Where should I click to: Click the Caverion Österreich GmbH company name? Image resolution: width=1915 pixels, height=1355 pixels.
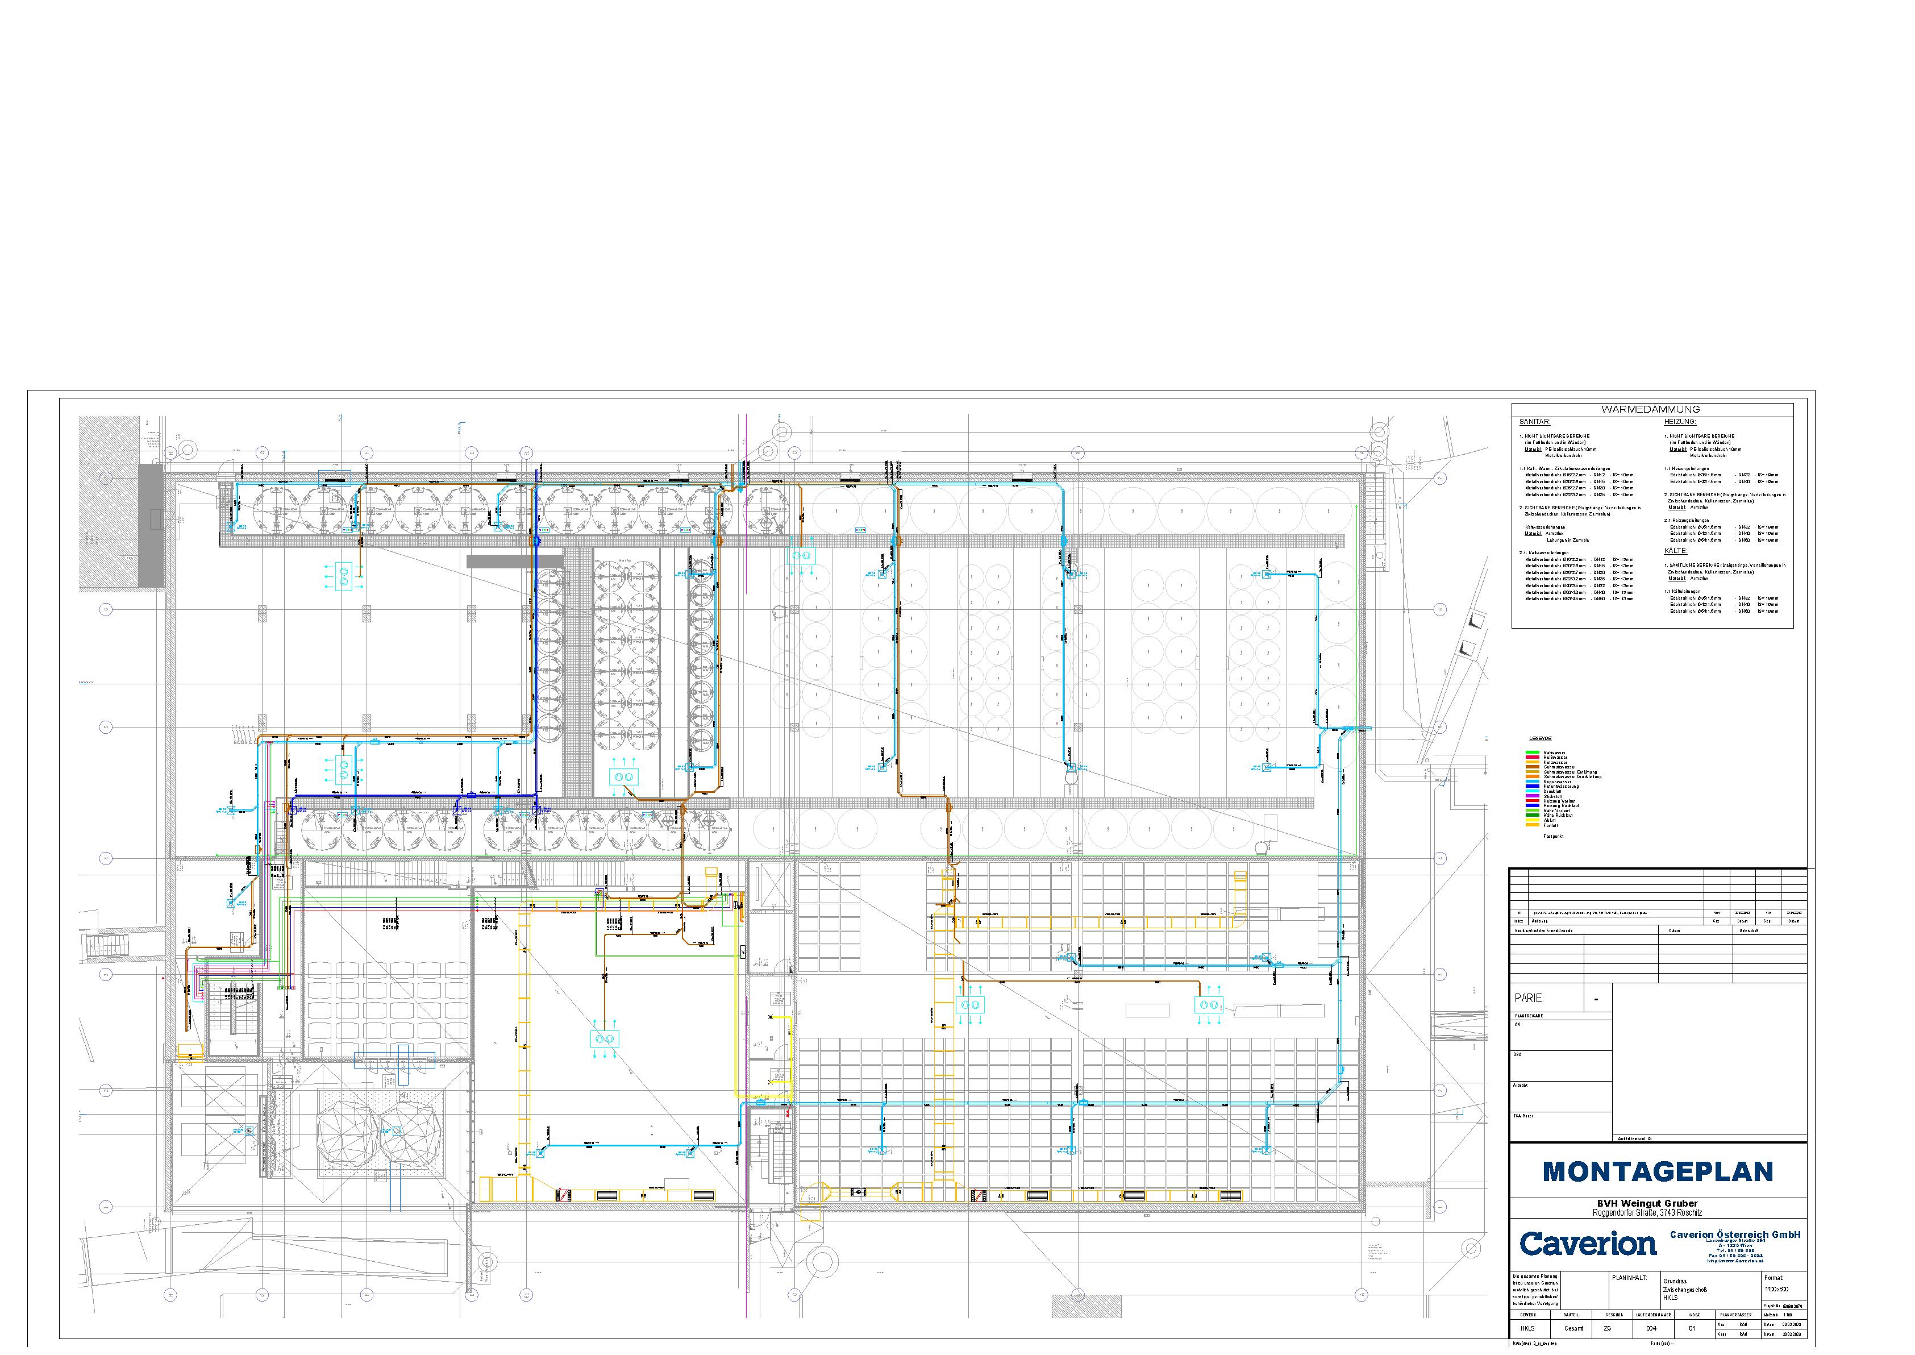click(1735, 1235)
